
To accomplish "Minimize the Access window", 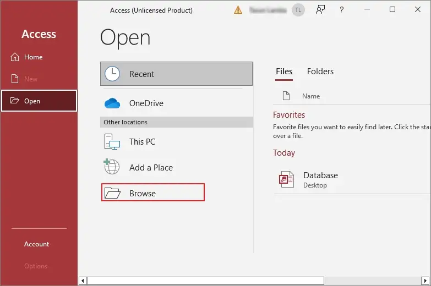I will coord(367,9).
